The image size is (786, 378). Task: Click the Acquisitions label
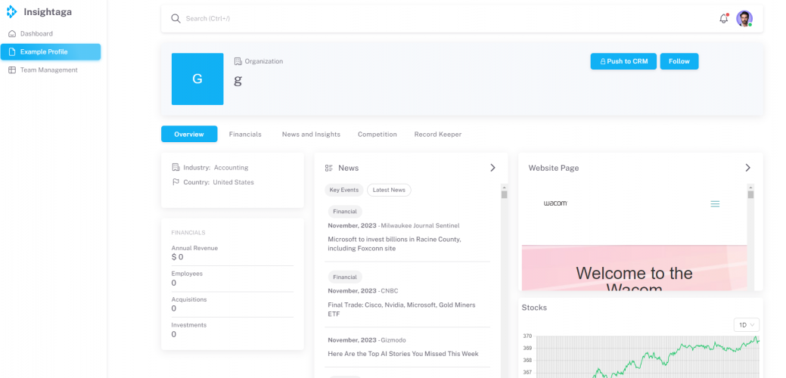point(189,299)
